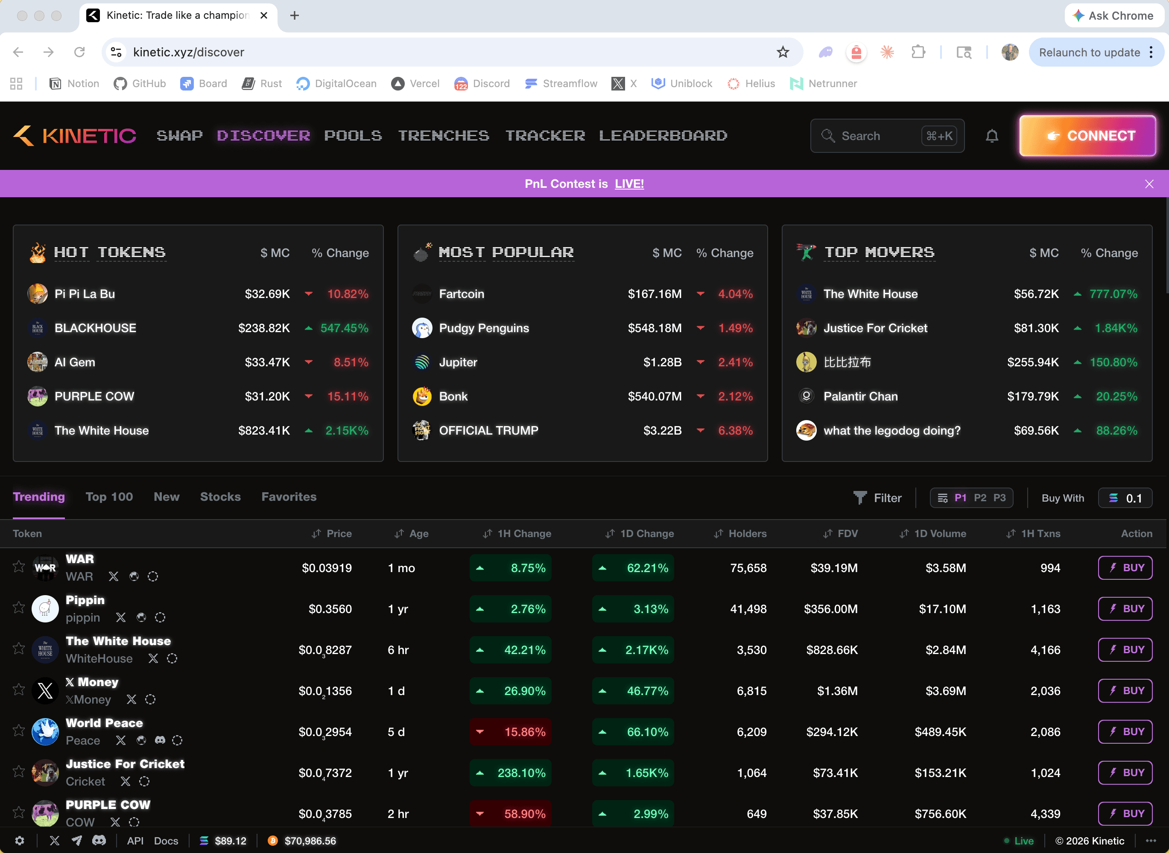
Task: Open Kinetic's Telegram from the bottom bar
Action: (x=76, y=841)
